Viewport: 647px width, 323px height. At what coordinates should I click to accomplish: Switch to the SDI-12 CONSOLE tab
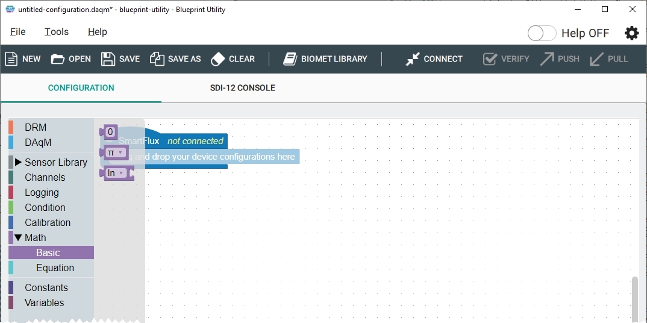point(242,88)
